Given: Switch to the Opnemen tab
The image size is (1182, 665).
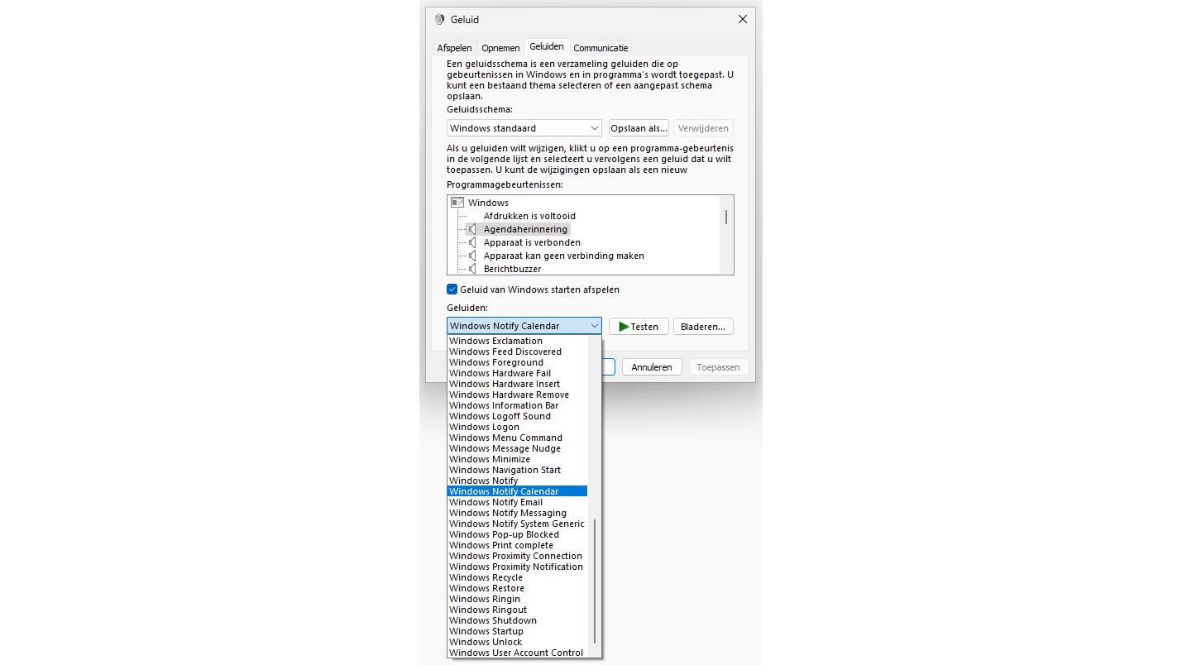Looking at the screenshot, I should point(500,48).
